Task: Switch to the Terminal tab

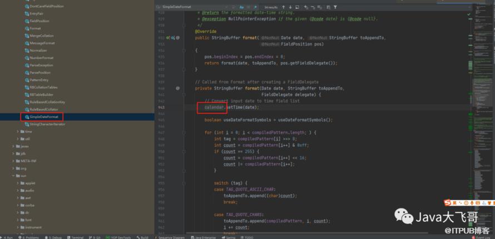Action: (75, 237)
